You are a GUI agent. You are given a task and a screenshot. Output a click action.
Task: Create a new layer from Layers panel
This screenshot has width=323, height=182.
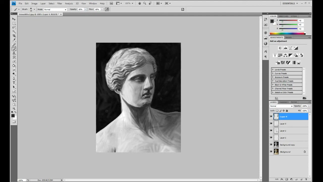[301, 179]
